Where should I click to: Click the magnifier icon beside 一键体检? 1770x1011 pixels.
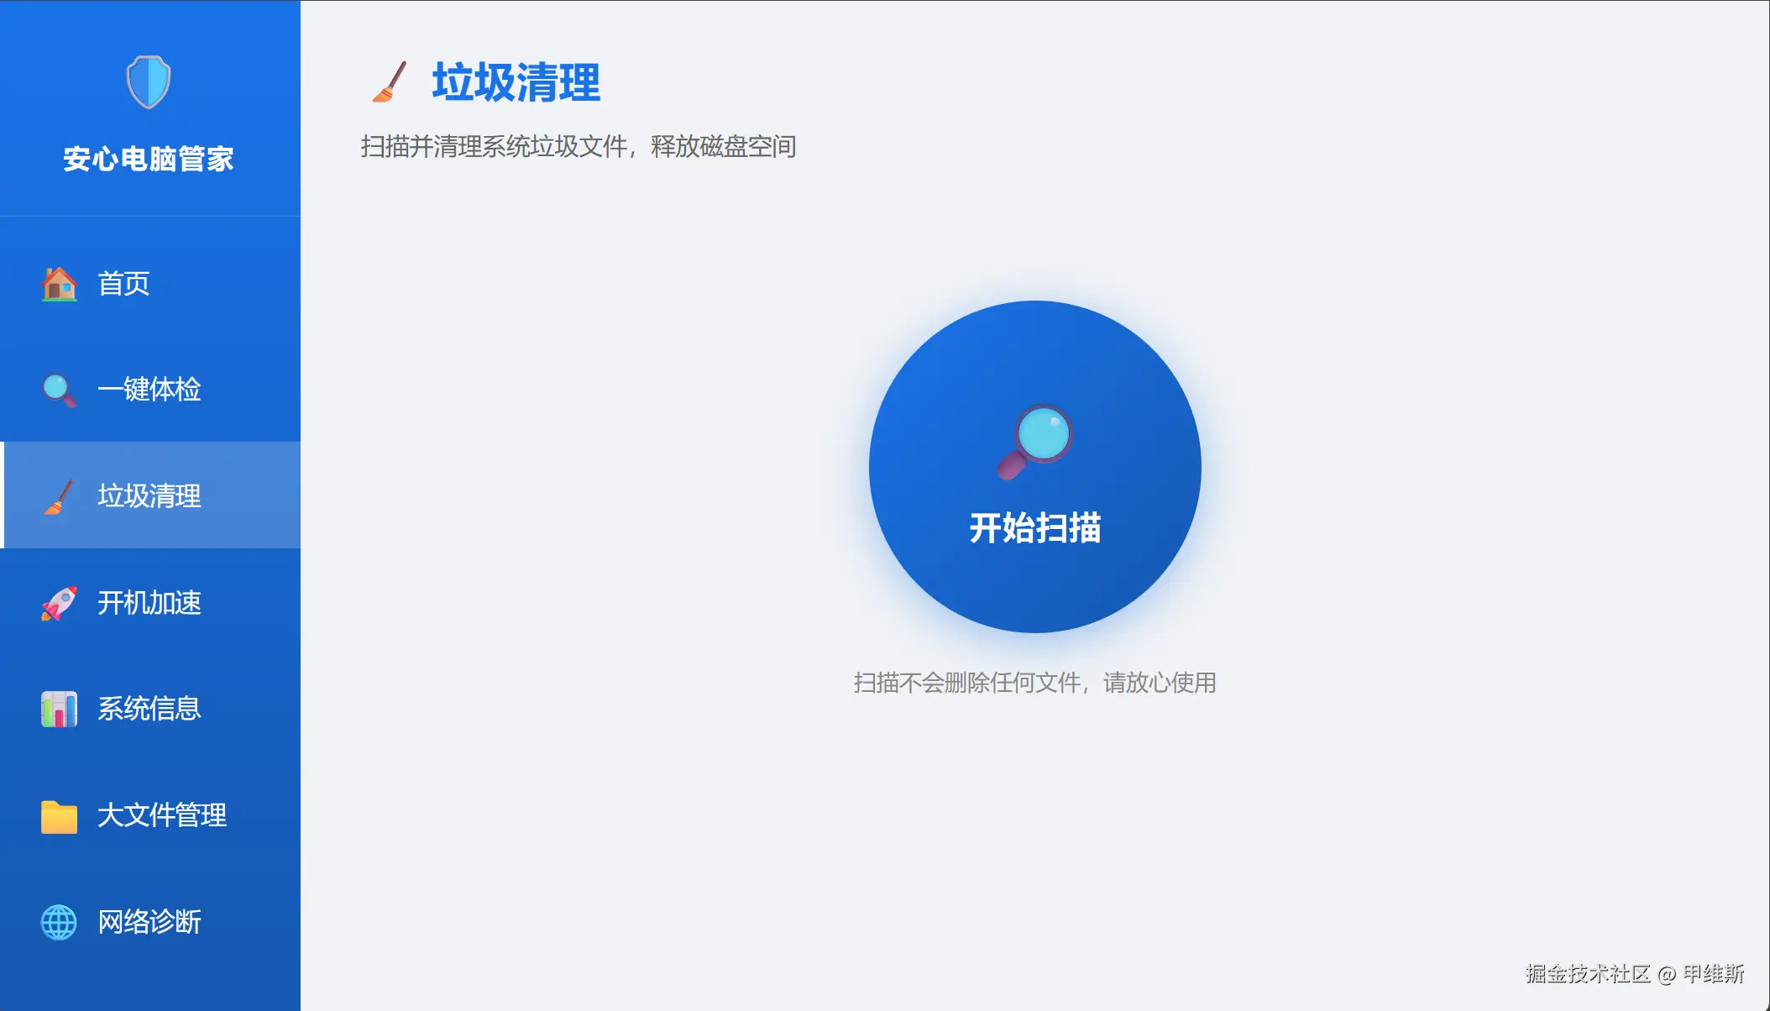[x=59, y=390]
